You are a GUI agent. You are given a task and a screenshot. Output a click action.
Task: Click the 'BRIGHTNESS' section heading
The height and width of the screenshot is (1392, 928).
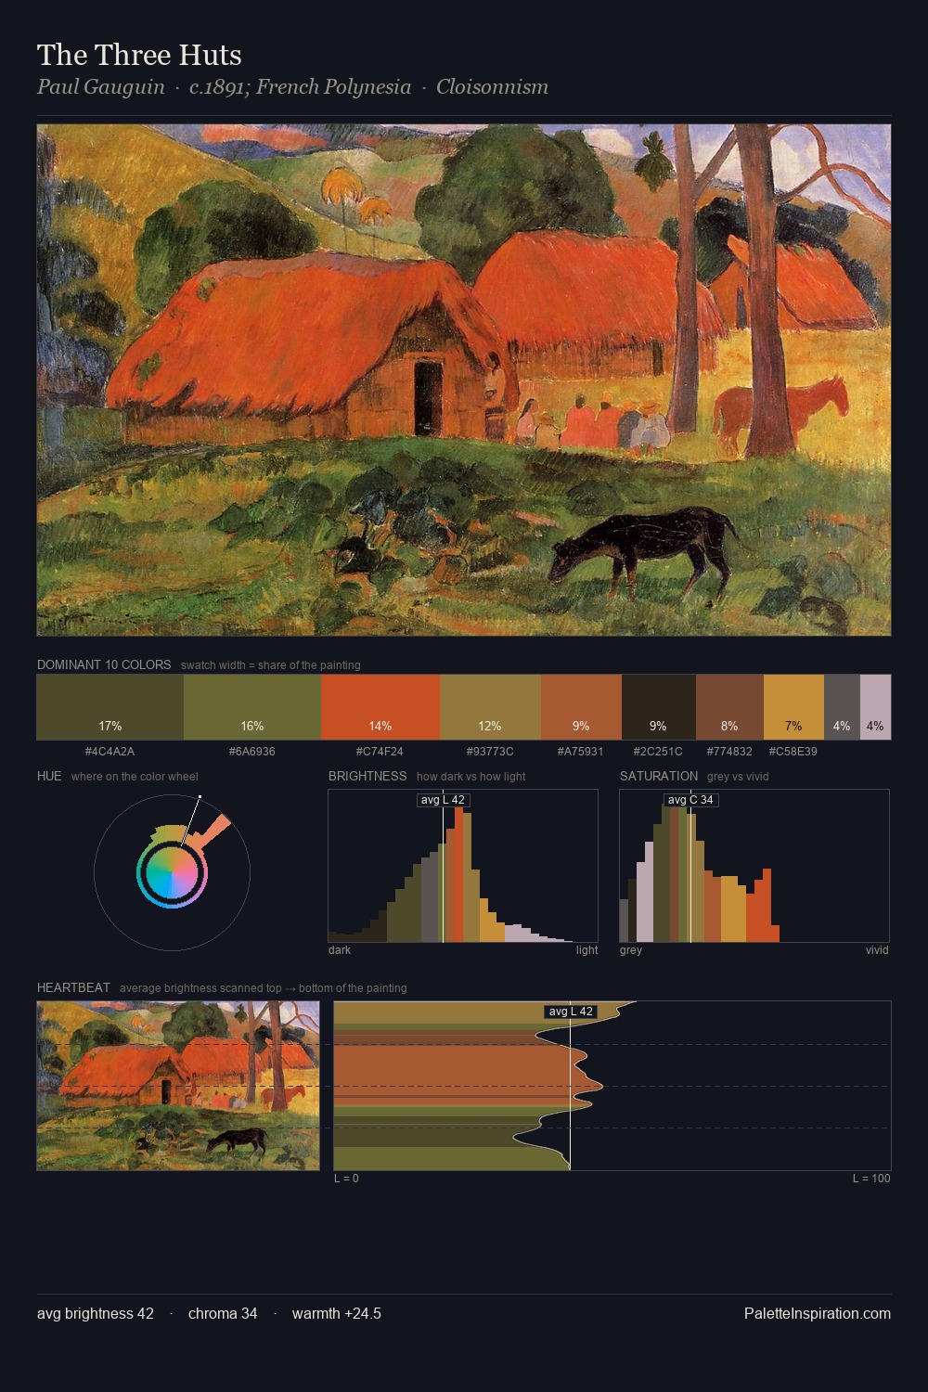tap(367, 777)
